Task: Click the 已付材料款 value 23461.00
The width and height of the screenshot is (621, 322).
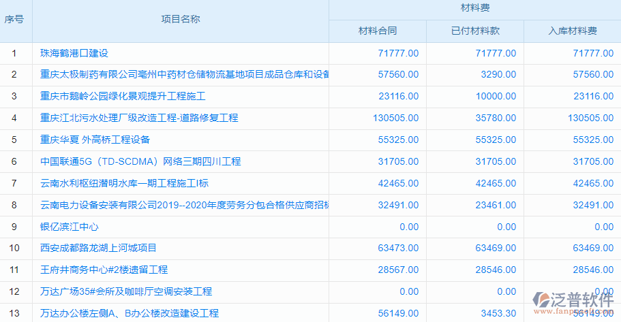Action: coord(496,206)
